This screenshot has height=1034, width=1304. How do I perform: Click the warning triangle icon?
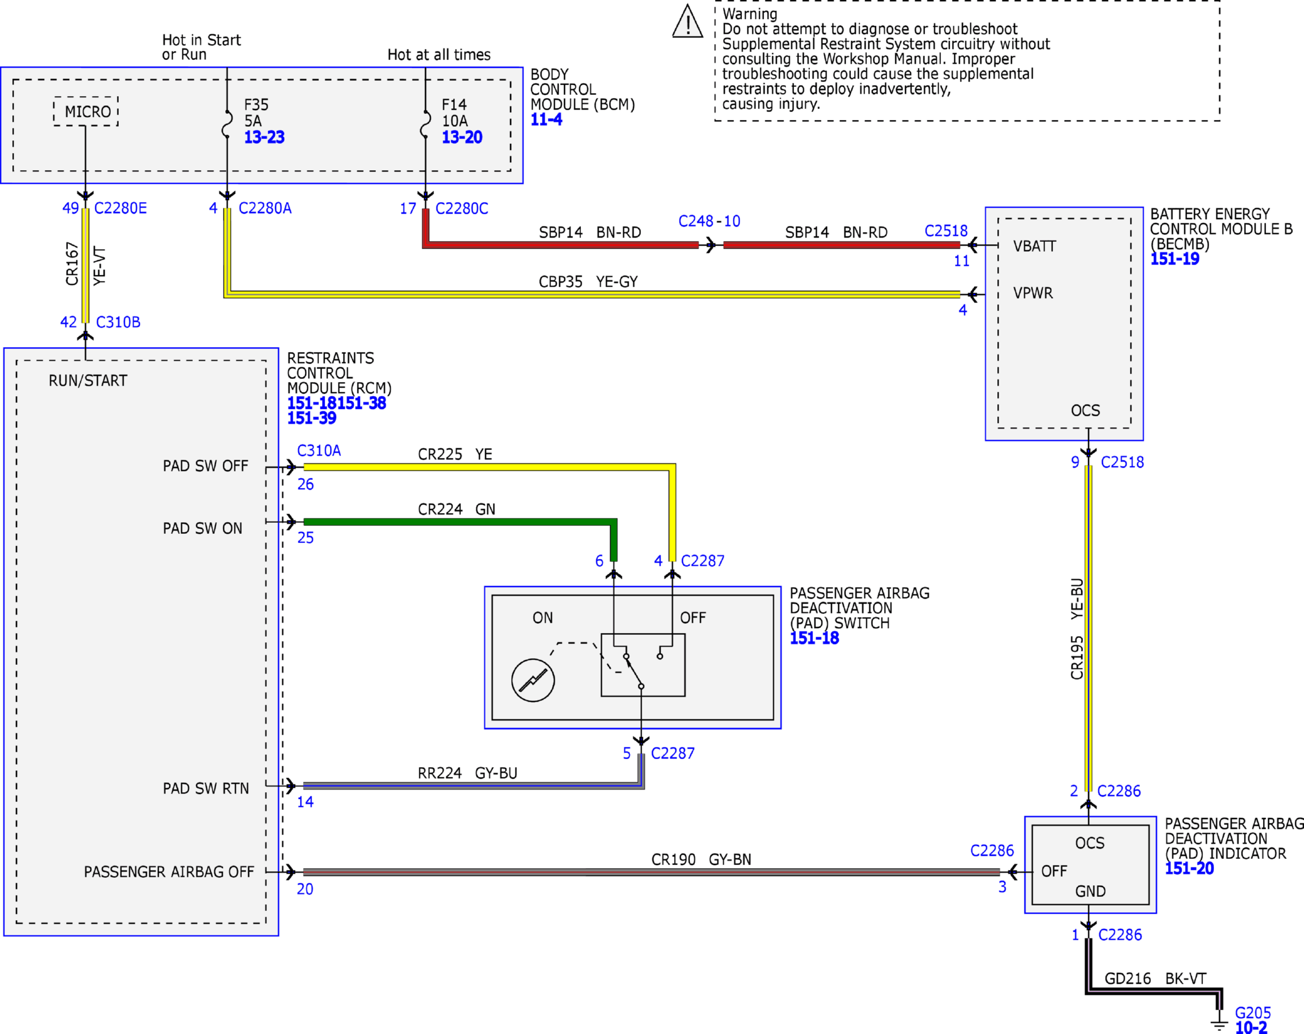(x=688, y=21)
